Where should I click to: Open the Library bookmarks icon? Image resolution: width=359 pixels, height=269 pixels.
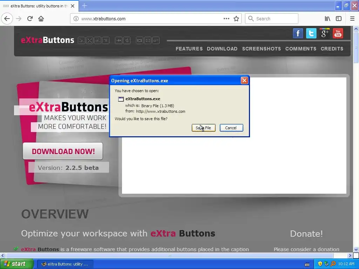[x=327, y=19]
